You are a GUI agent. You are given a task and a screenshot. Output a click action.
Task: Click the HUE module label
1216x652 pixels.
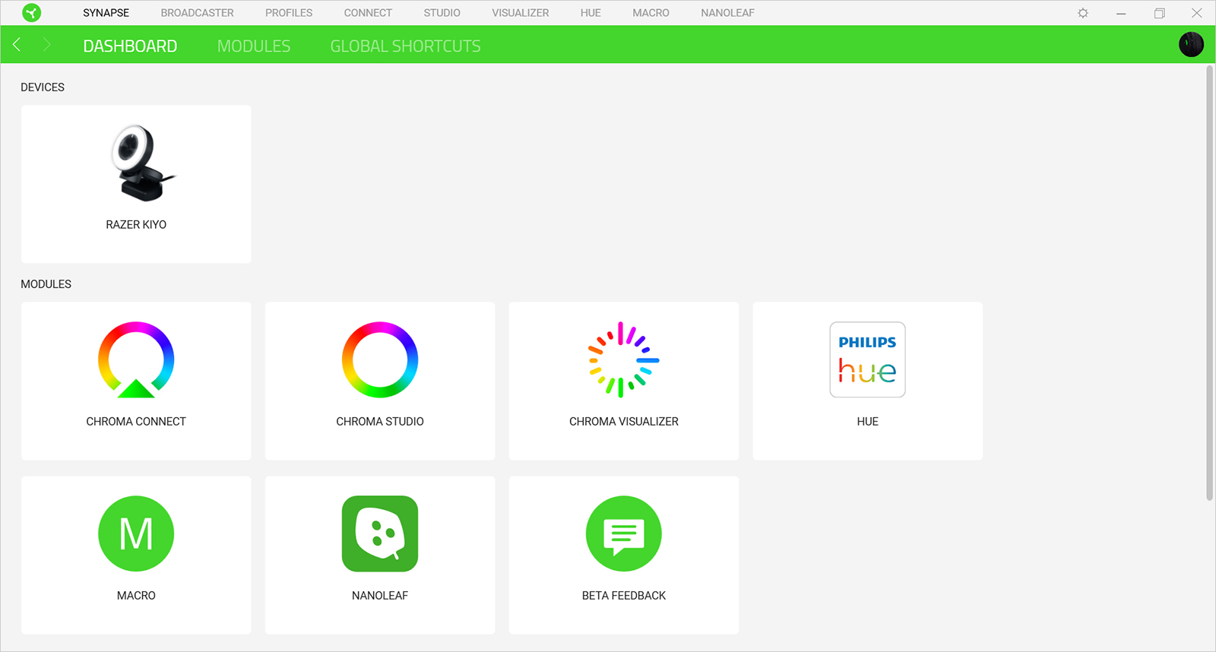pos(867,422)
